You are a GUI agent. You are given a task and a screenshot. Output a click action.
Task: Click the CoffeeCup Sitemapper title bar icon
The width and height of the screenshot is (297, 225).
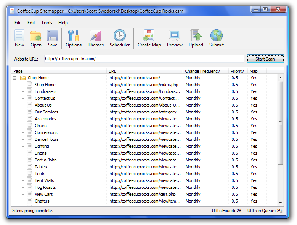[x=12, y=11]
